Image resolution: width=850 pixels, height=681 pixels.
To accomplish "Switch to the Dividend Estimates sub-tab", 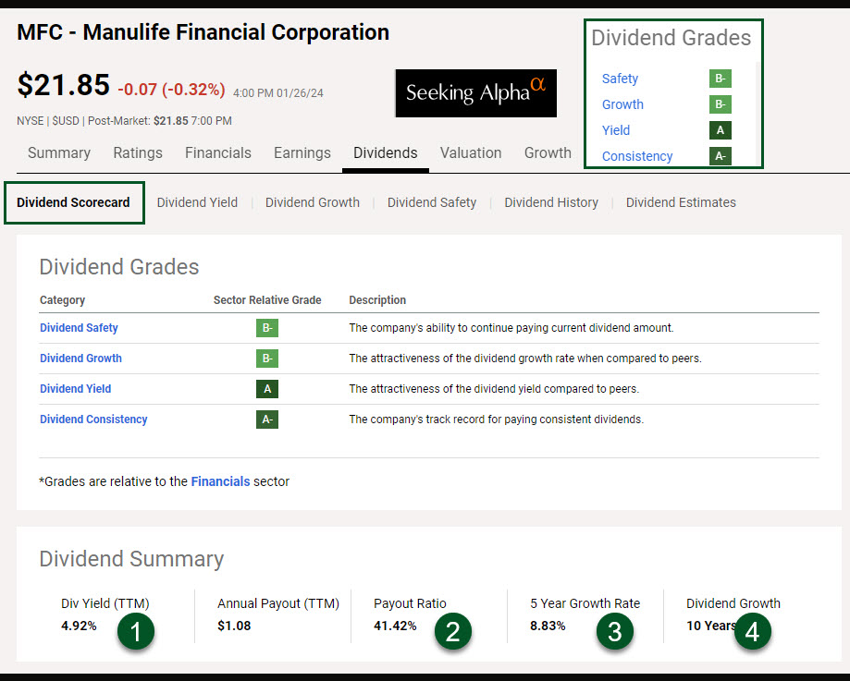I will tap(681, 202).
